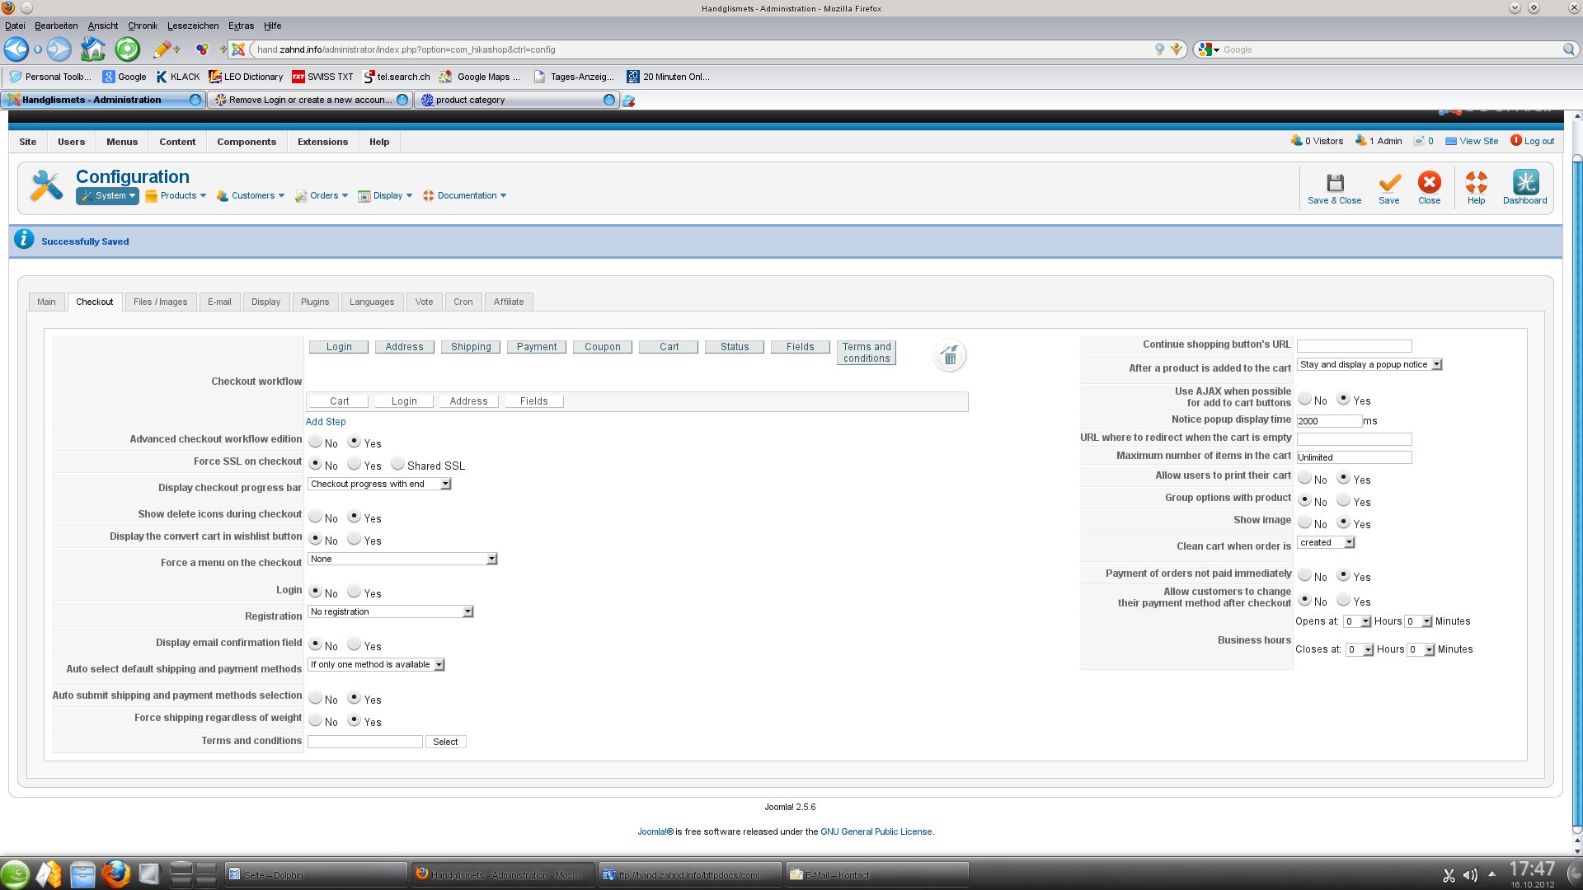Screen dimensions: 1583x890
Task: Click the red Close icon in toolbar
Action: point(1429,183)
